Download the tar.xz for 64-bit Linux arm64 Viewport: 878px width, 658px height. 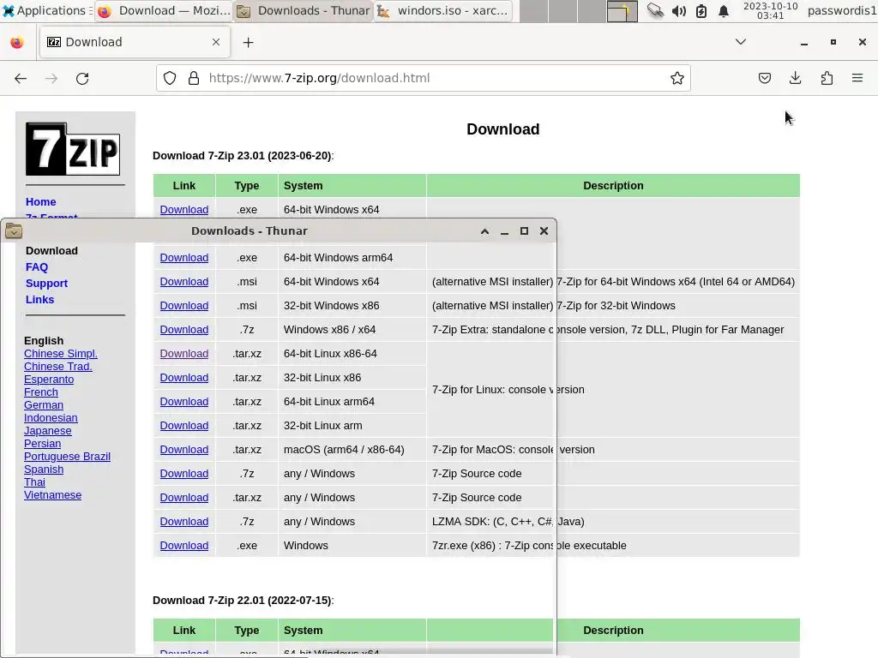click(x=184, y=403)
